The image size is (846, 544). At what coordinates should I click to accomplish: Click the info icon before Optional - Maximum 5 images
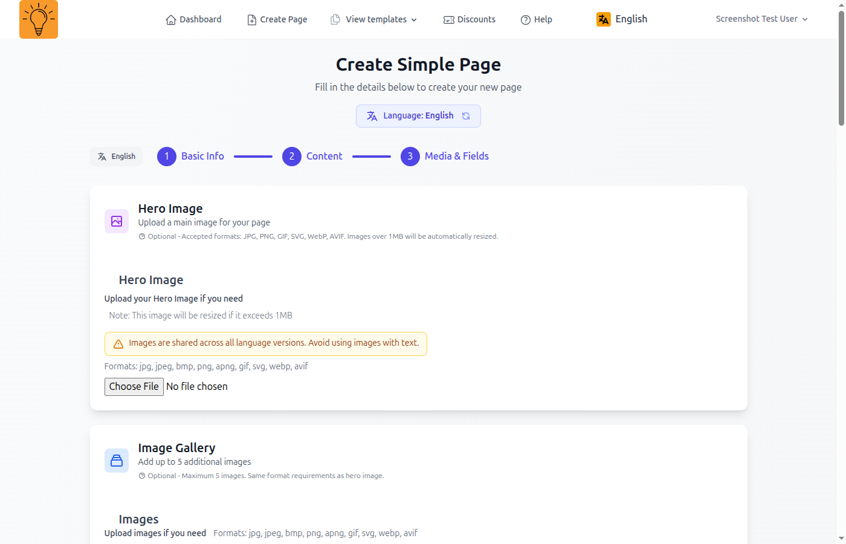(x=142, y=476)
